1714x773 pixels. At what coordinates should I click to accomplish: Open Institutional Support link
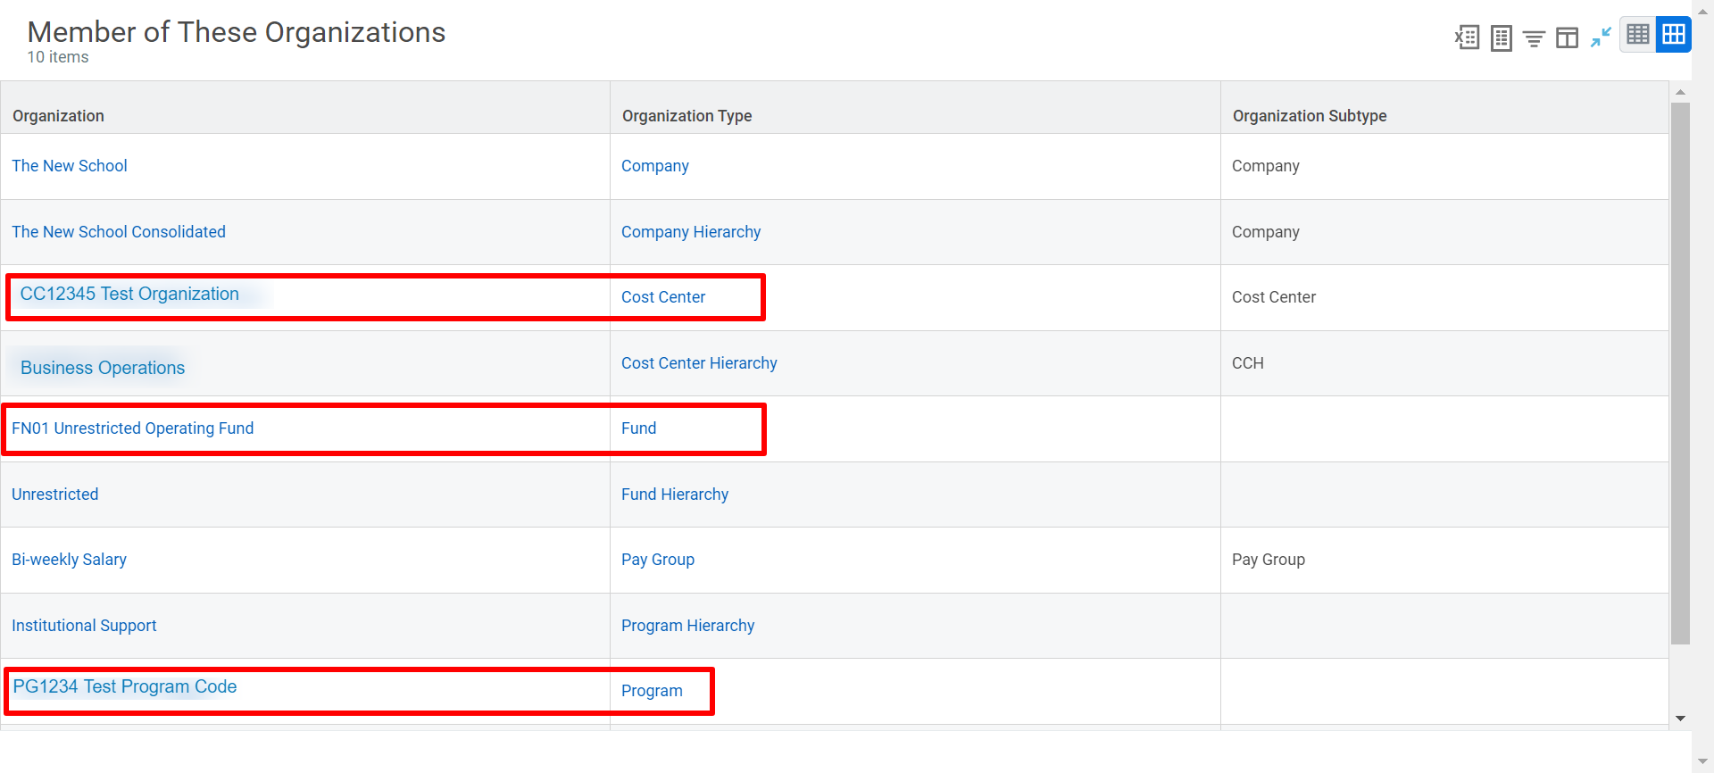[x=84, y=626]
